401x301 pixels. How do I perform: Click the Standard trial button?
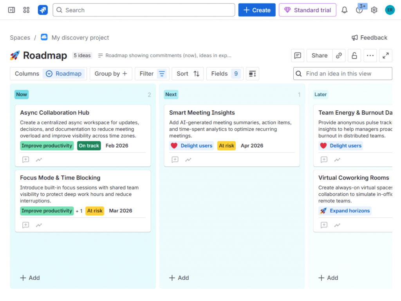(x=307, y=10)
